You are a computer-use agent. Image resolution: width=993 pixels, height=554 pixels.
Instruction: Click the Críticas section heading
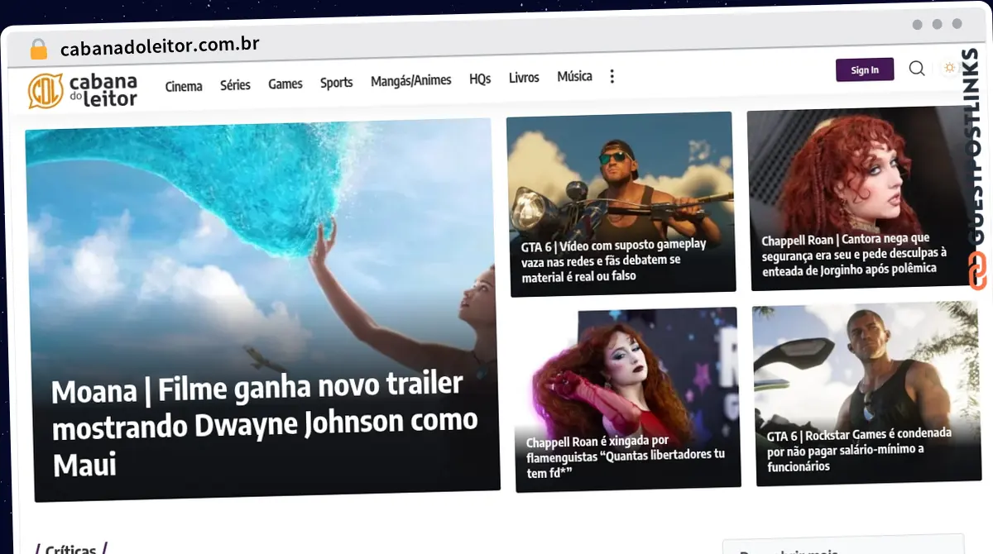pos(70,549)
